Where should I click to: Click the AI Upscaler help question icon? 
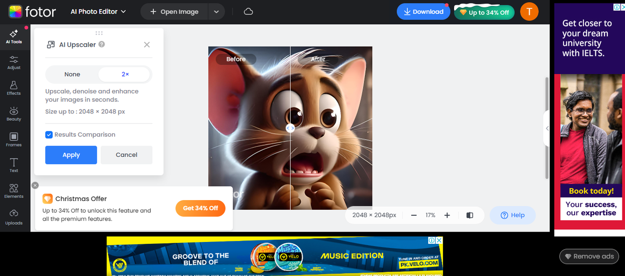[102, 44]
